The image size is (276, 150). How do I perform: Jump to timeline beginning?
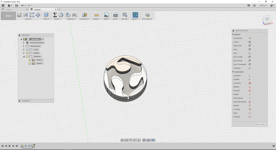[x=2, y=146]
